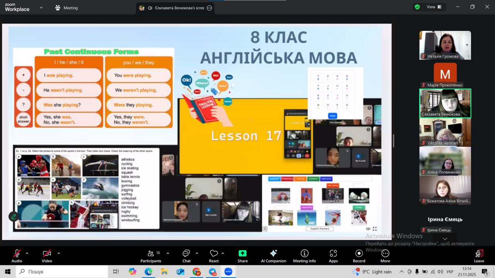Open the AI Companion
The image size is (495, 278).
pyautogui.click(x=273, y=256)
